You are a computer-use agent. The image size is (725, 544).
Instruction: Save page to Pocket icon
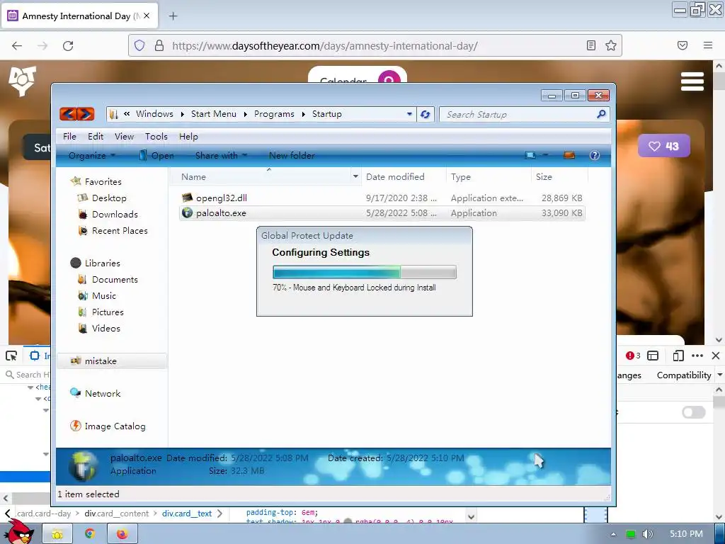(x=683, y=45)
